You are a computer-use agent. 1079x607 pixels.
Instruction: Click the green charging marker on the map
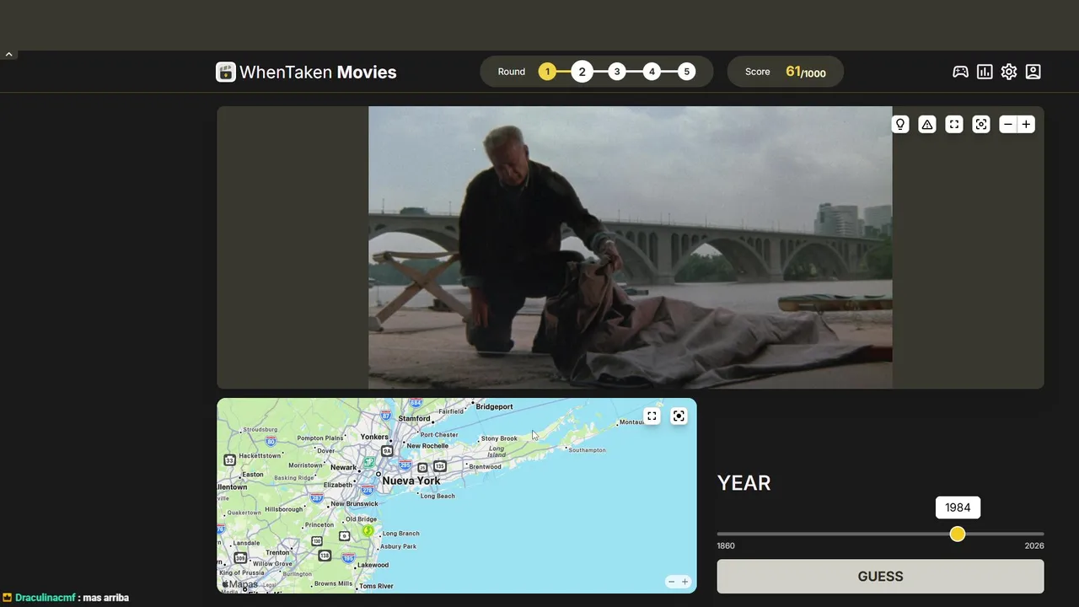pos(368,530)
